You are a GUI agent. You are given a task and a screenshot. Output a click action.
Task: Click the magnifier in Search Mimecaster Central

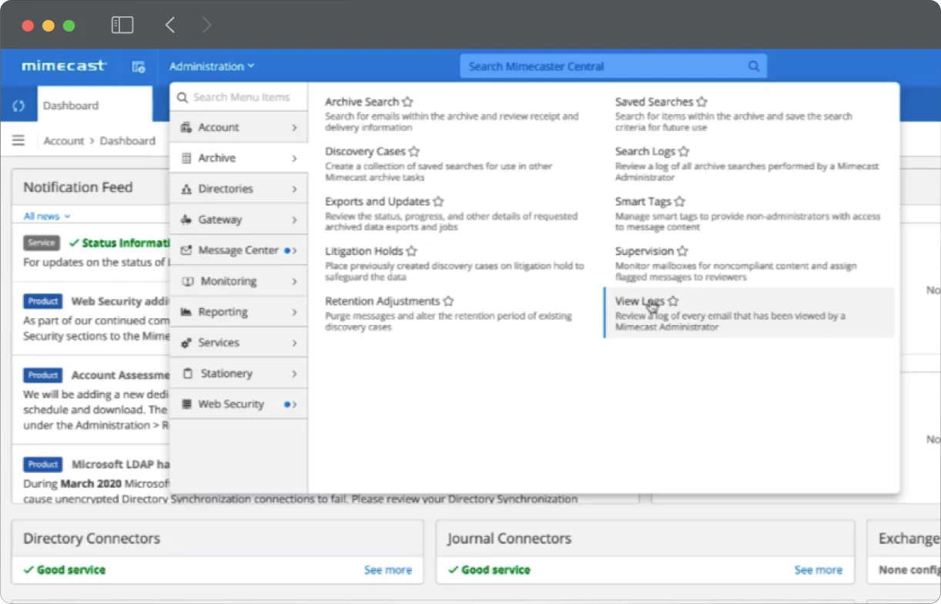point(754,66)
